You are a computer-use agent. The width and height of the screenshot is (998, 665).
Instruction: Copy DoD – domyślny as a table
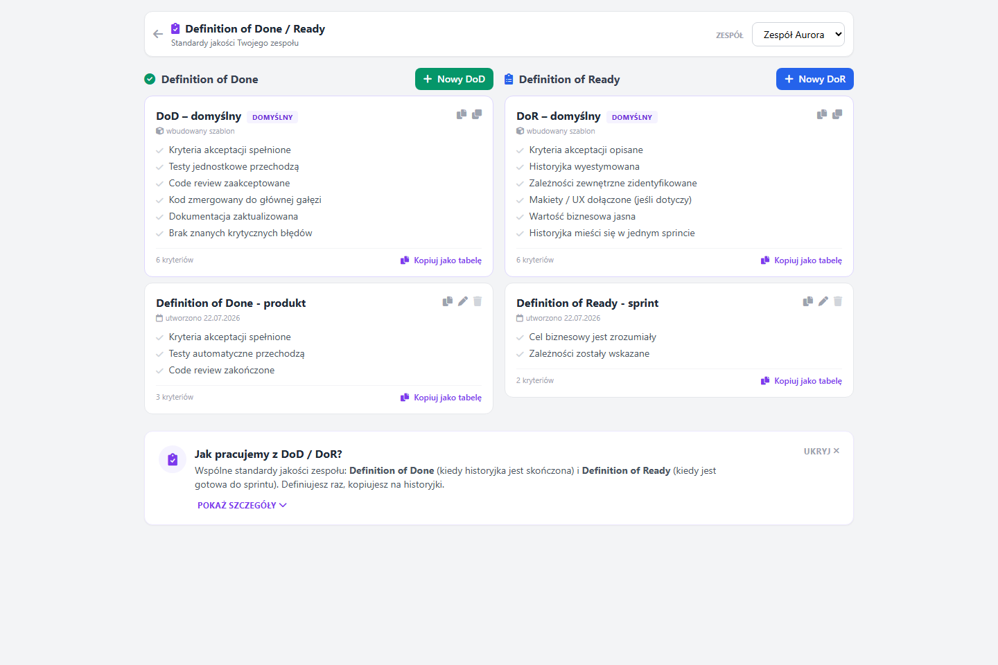[441, 260]
